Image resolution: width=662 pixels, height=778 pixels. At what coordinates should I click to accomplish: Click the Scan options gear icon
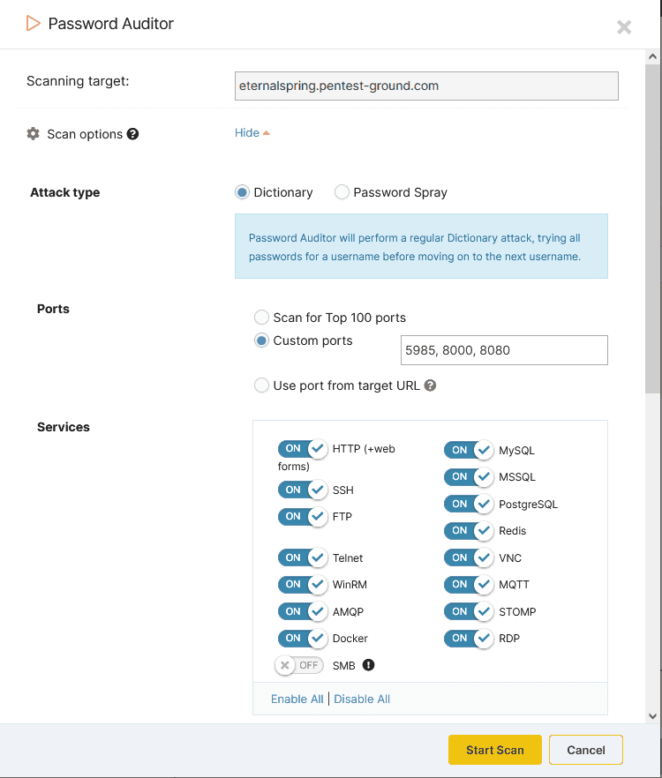click(x=32, y=134)
